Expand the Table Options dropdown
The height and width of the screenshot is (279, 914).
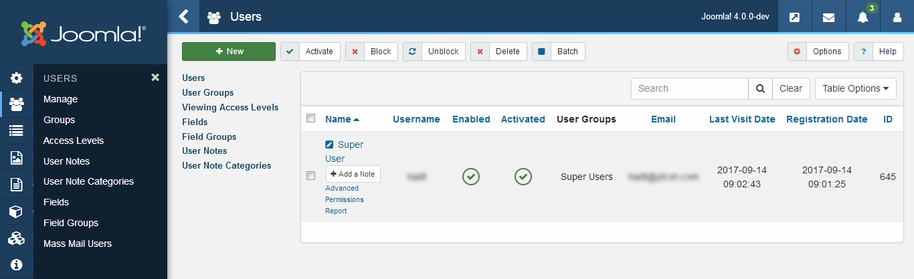coord(855,88)
